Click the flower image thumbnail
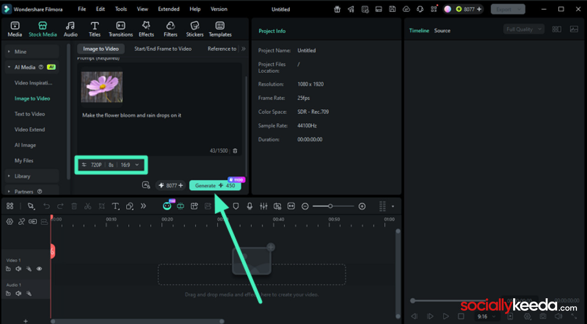Viewport: 587px width, 324px height. pos(102,87)
